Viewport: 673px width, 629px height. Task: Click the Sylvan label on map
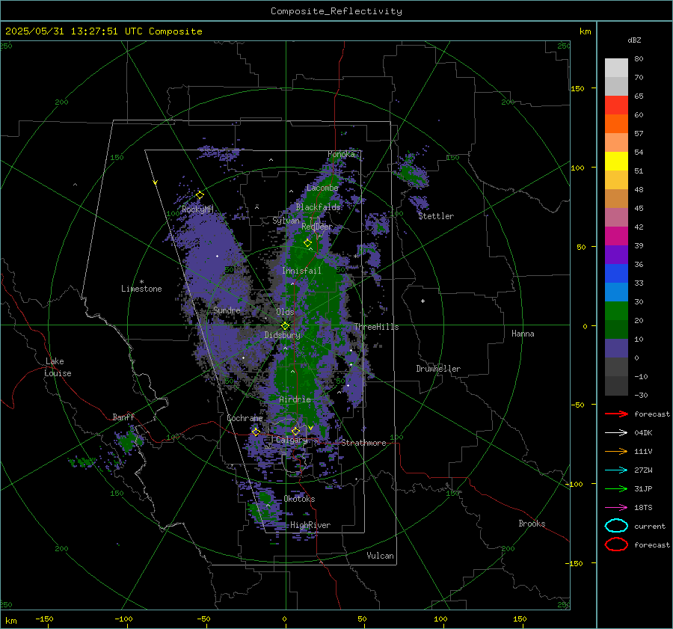tap(286, 221)
